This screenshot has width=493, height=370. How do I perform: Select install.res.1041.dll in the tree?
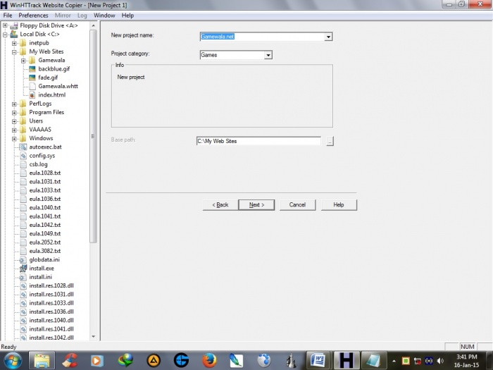[51, 329]
